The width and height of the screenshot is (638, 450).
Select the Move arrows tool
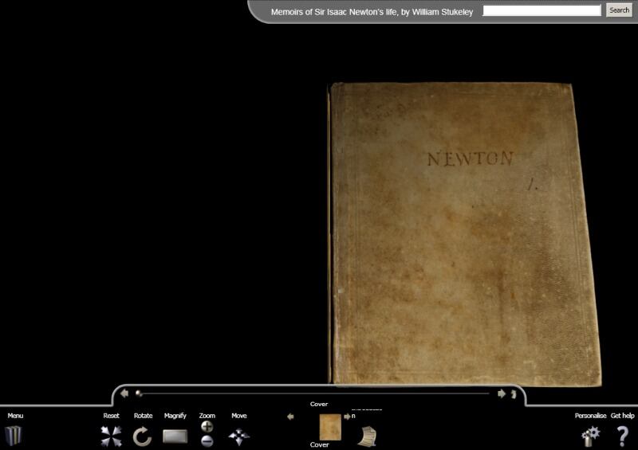click(238, 436)
